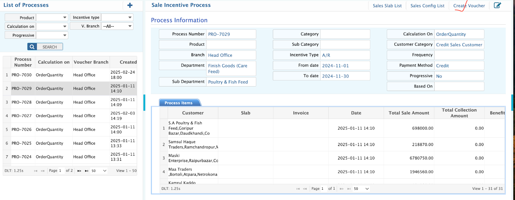This screenshot has width=515, height=200.
Task: Sort by Process Number column header
Action: (x=23, y=62)
